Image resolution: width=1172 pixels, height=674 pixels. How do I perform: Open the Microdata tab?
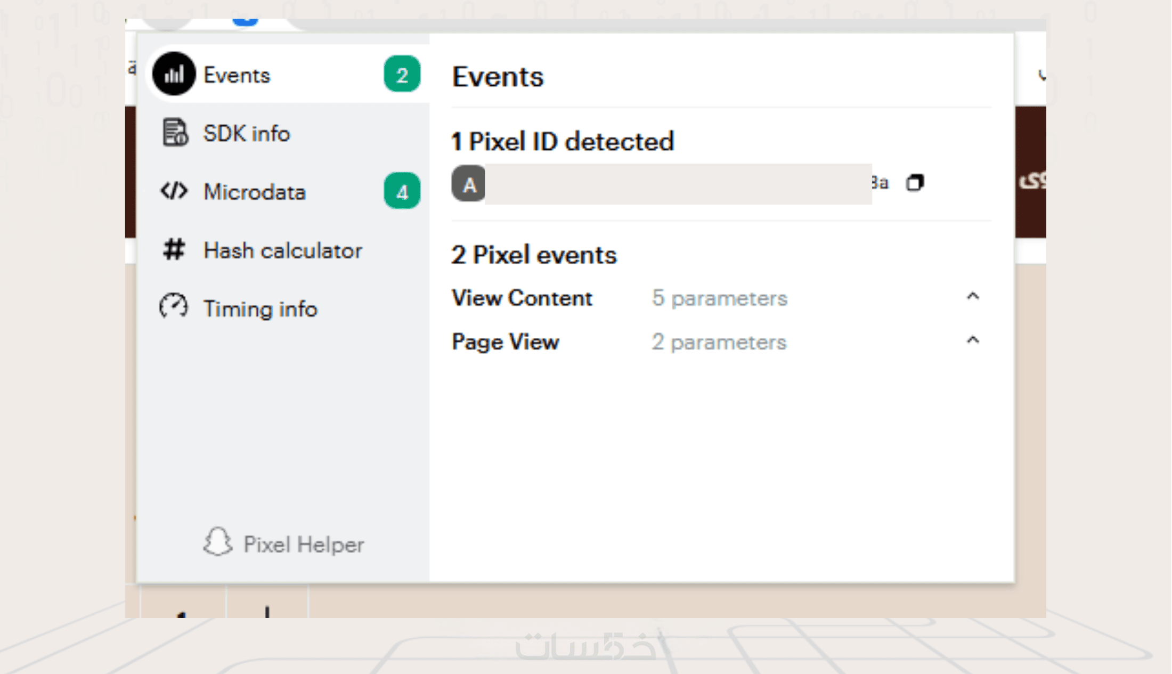pyautogui.click(x=255, y=192)
